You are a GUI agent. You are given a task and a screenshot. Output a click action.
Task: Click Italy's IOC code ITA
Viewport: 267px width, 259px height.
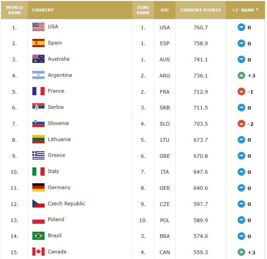pyautogui.click(x=165, y=172)
